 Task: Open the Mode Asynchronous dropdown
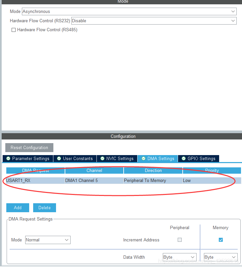(129, 11)
